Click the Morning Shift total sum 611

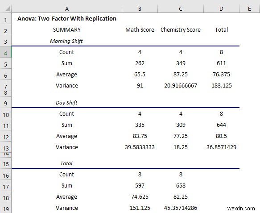[x=221, y=63]
